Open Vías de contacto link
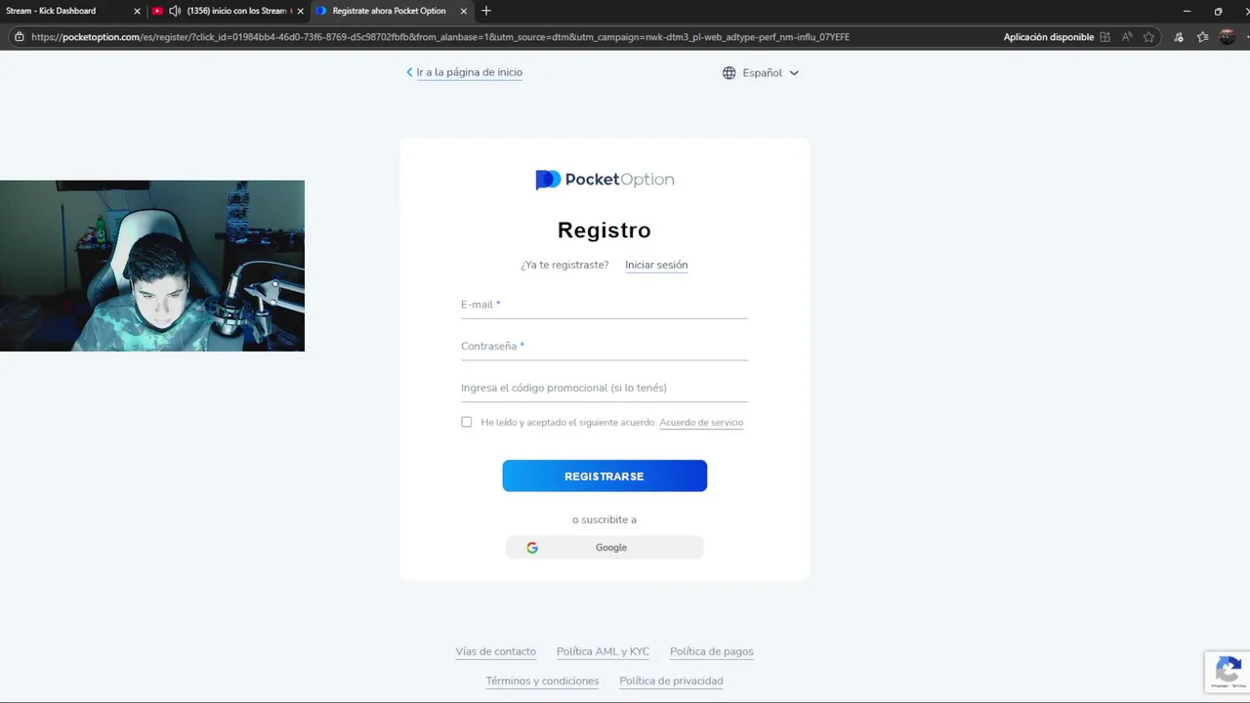1250x703 pixels. [495, 651]
